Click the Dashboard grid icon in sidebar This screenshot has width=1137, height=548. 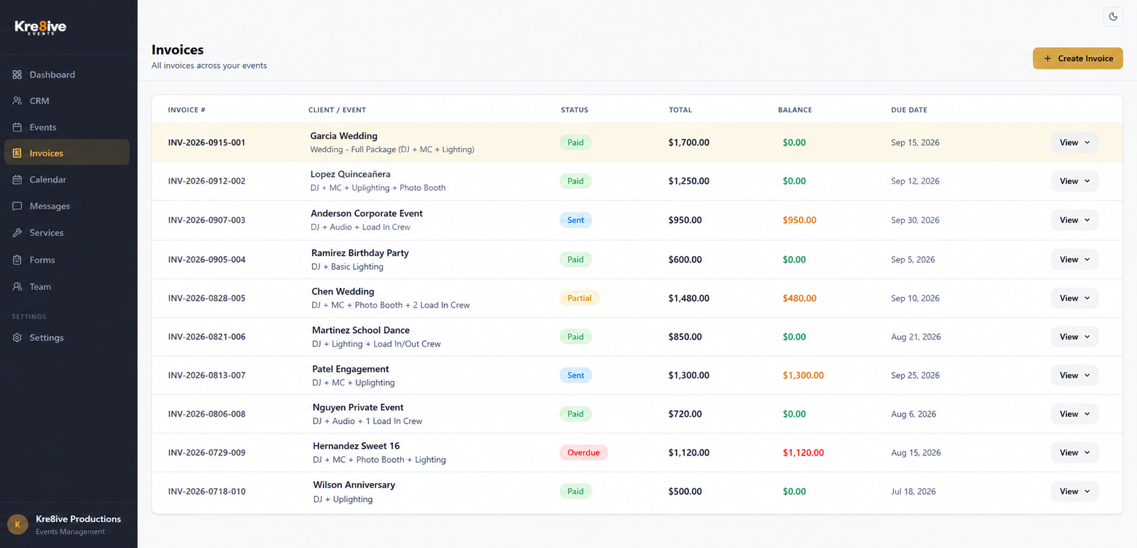click(x=17, y=74)
